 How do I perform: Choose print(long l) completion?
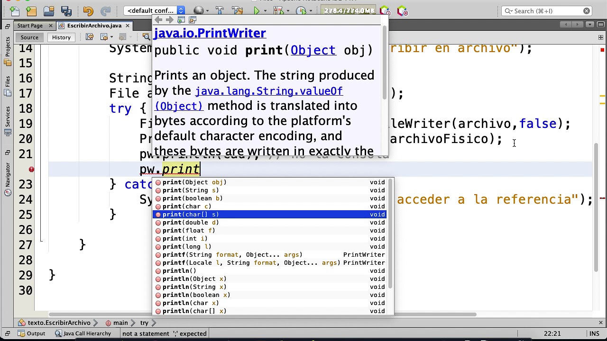tap(269, 247)
